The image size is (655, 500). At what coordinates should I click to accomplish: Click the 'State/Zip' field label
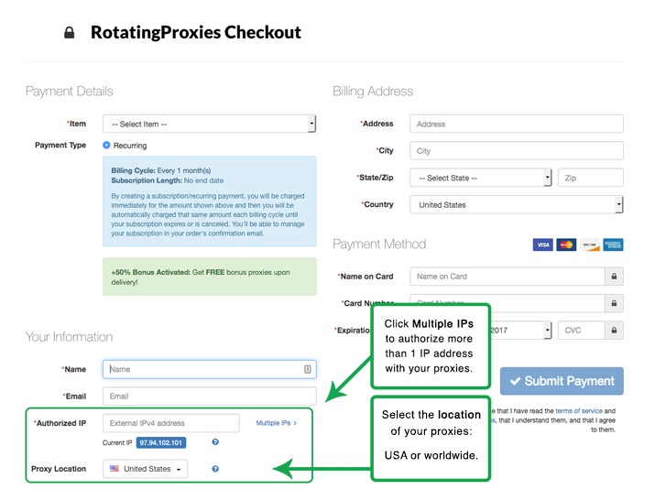pos(375,178)
